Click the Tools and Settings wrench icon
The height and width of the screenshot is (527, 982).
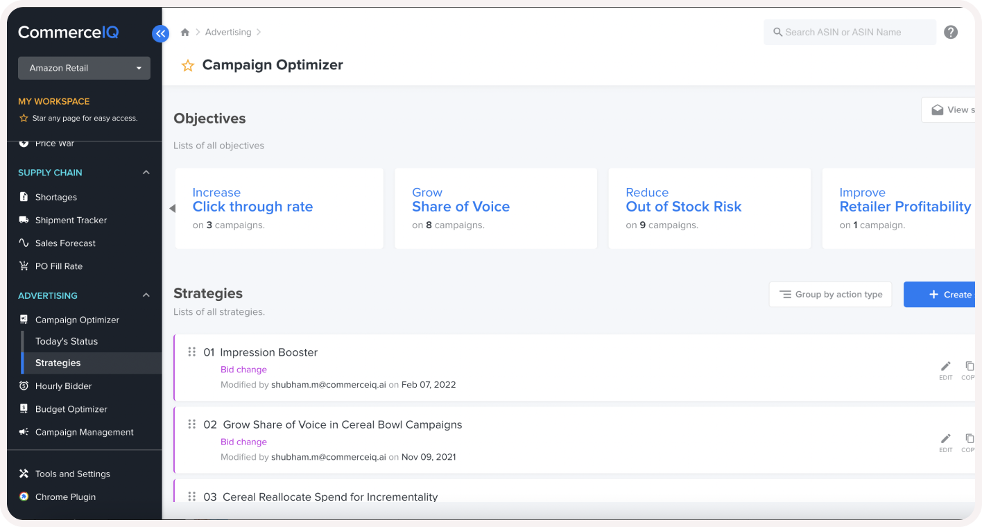point(24,474)
